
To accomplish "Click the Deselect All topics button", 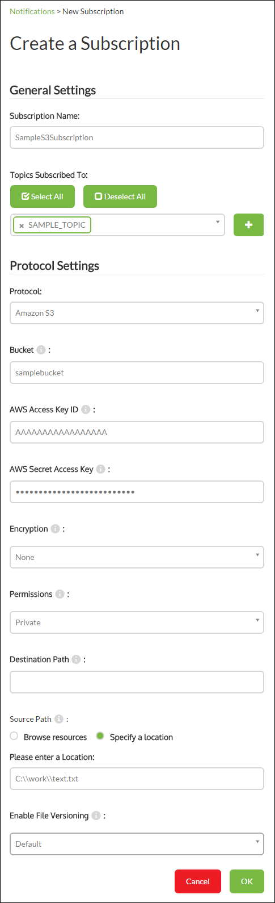I will (120, 197).
